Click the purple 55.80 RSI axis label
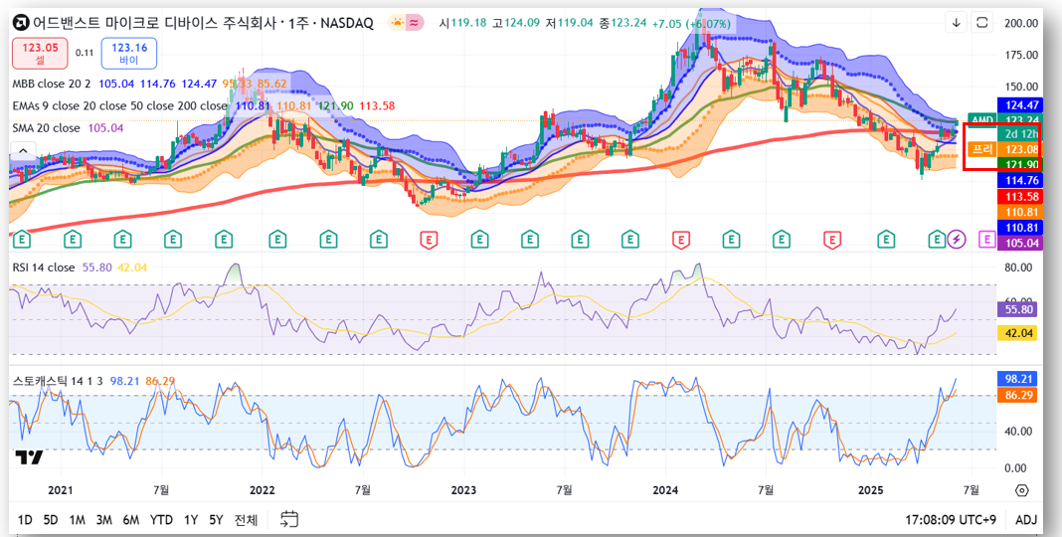This screenshot has height=537, width=1062. [x=1017, y=309]
